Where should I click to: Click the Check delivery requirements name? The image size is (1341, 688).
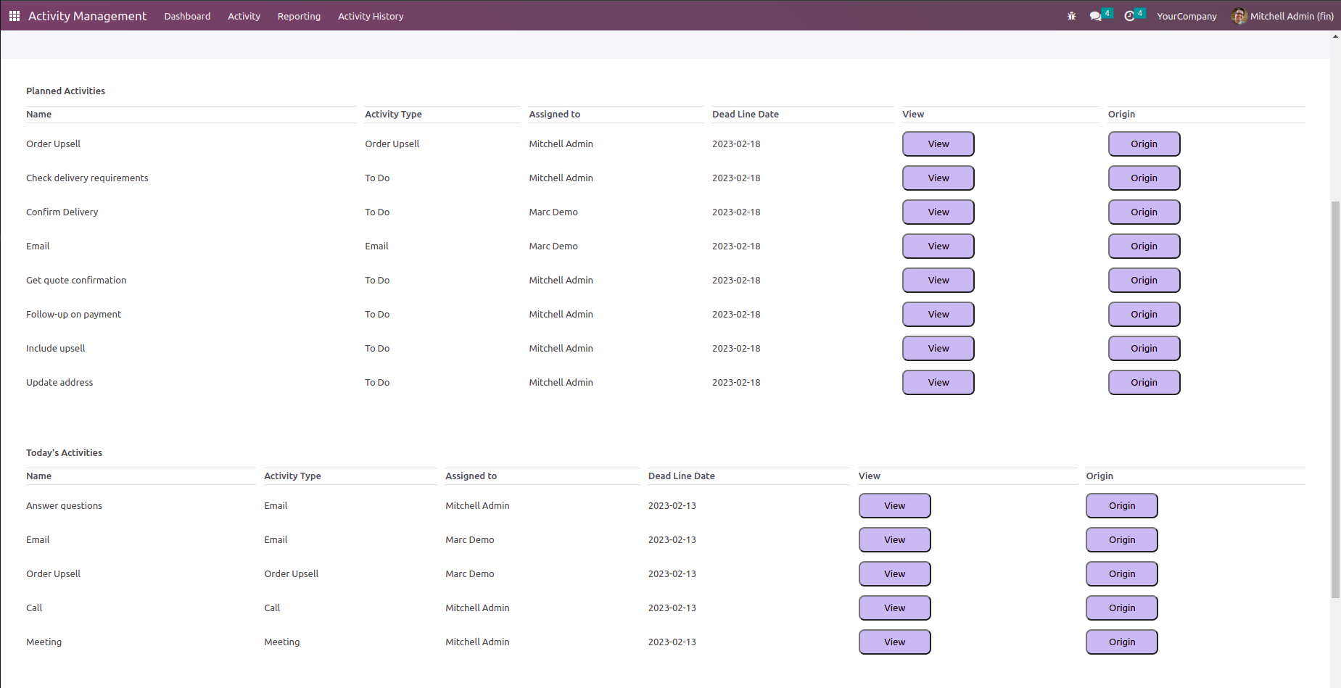[87, 178]
